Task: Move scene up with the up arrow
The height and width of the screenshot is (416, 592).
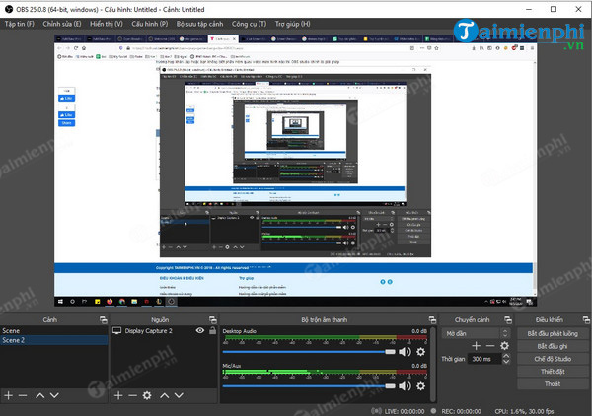Action: 40,395
